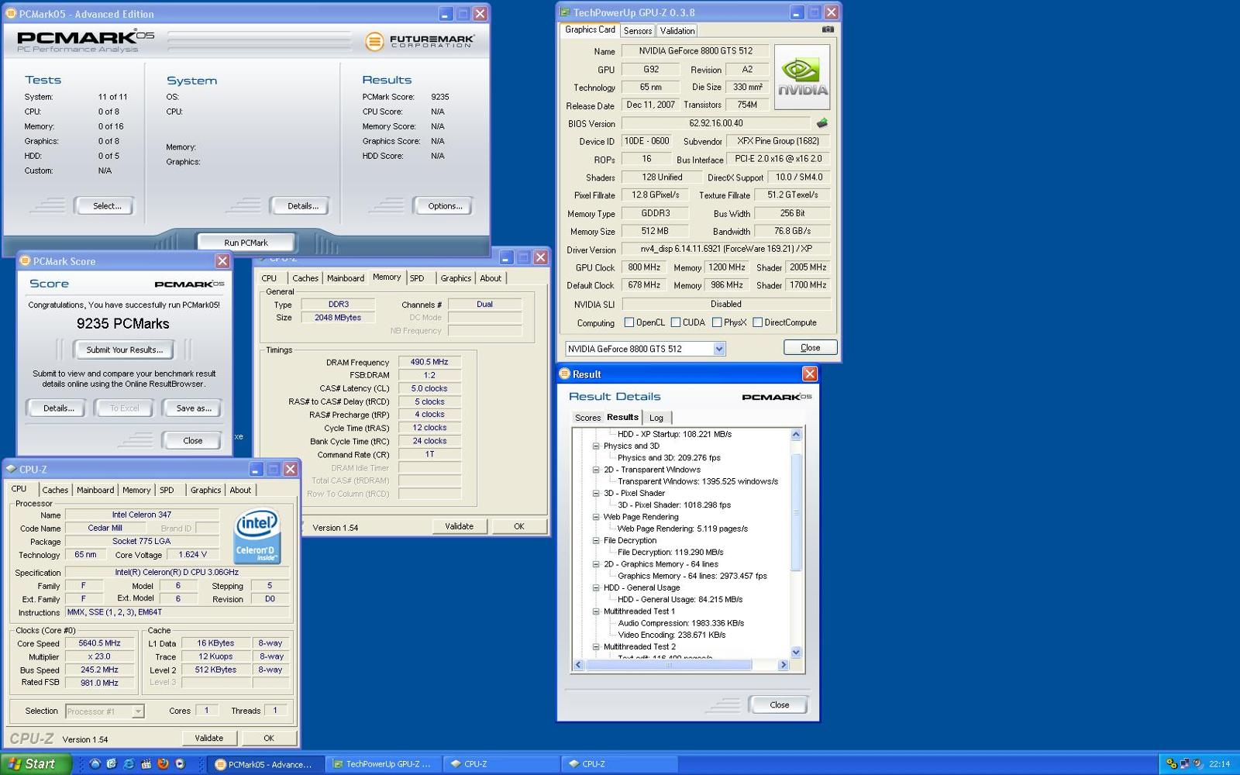Click the first quick launch icon next to Start
Screen dimensions: 1240x775
(95, 764)
